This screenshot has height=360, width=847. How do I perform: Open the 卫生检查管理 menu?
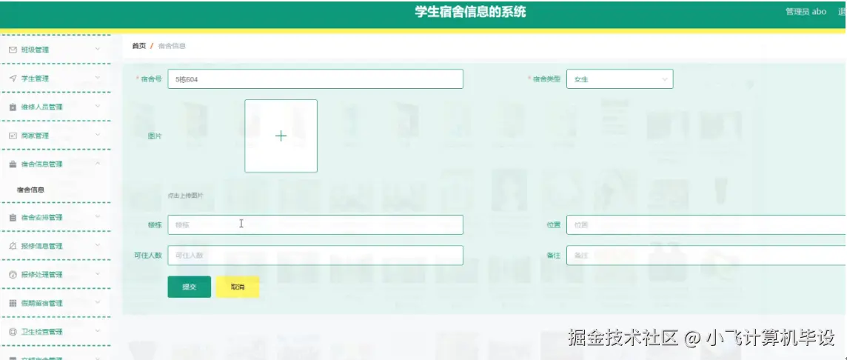(x=55, y=332)
